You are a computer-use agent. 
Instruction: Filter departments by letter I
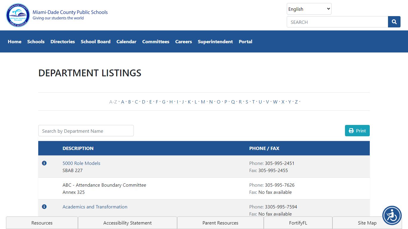coord(177,102)
